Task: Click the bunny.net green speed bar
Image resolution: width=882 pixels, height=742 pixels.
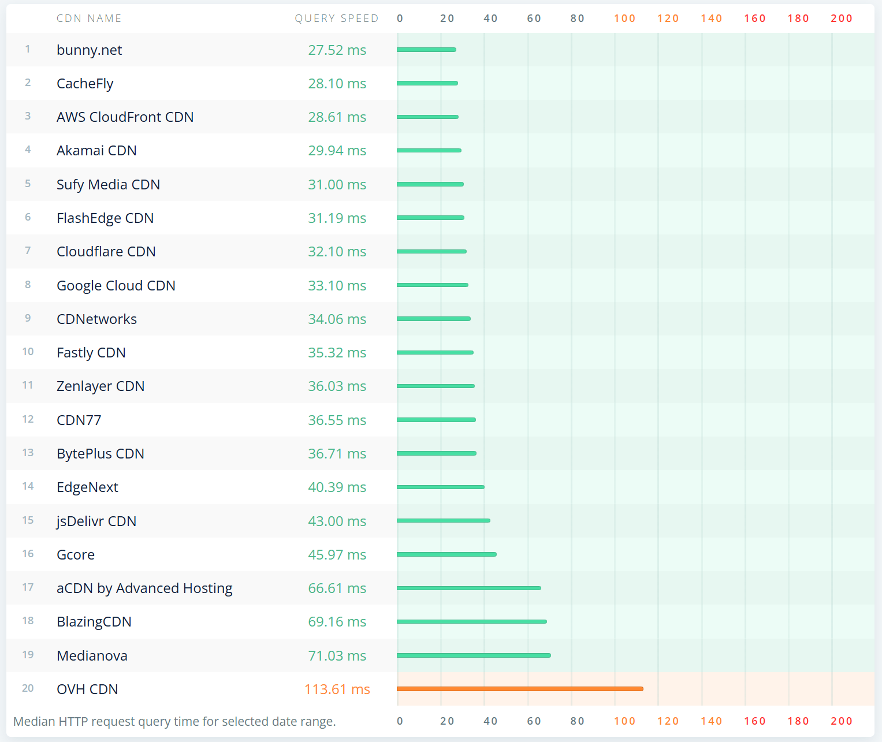Action: (426, 50)
